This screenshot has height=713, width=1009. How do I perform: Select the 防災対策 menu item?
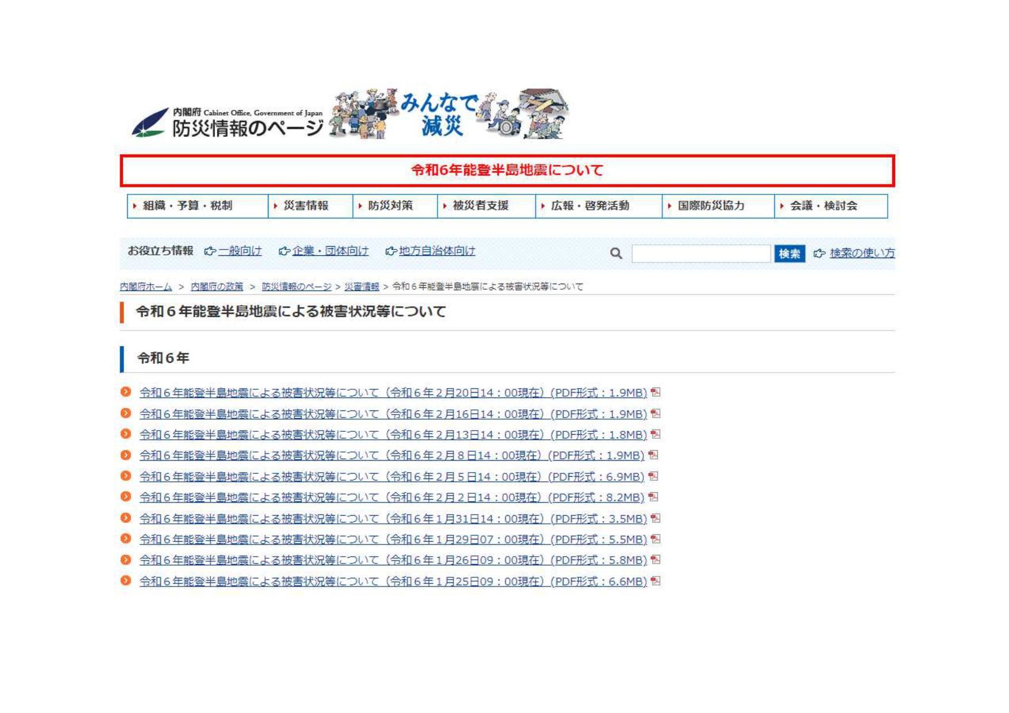(x=395, y=206)
